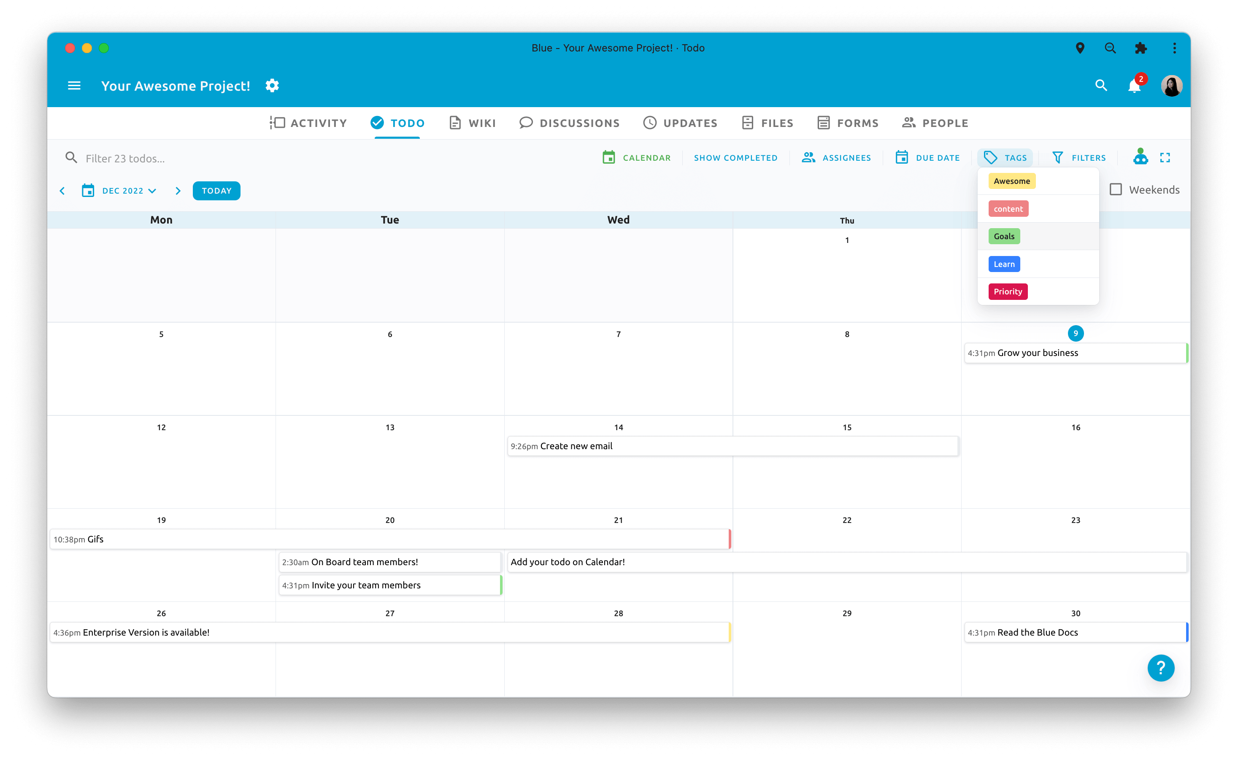This screenshot has height=760, width=1238.
Task: Open the Activity view
Action: (309, 123)
